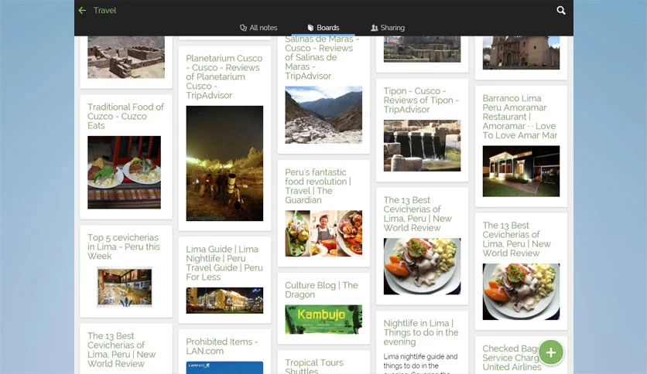View the Tipon water channels photo

(x=422, y=145)
